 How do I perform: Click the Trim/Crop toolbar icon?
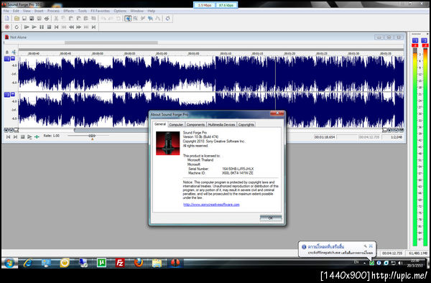coord(93,19)
